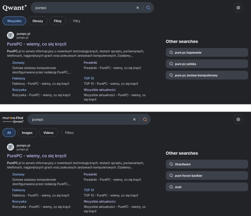Click purepc.pl favicon in murena result
251x216 pixels.
point(10,147)
